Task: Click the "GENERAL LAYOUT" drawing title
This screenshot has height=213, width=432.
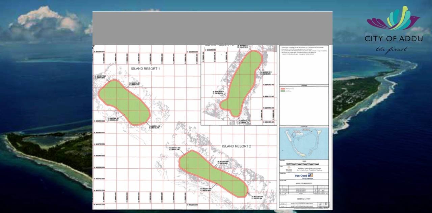Action: [x=304, y=199]
